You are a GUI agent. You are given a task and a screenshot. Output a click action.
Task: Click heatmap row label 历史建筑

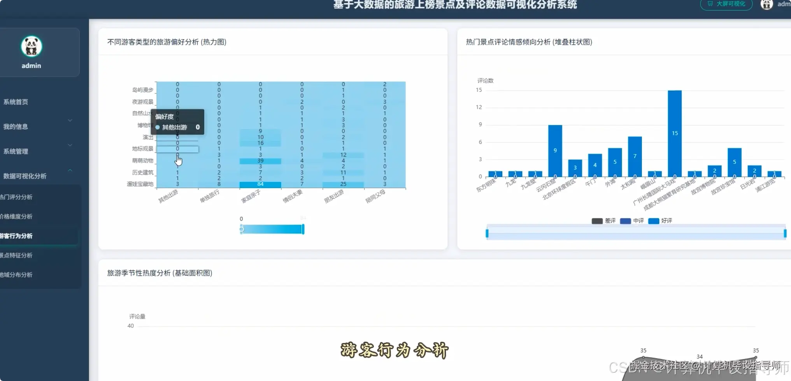click(x=143, y=172)
